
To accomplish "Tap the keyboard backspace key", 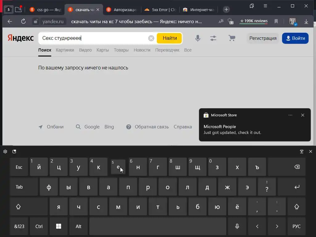I will pyautogui.click(x=287, y=167).
